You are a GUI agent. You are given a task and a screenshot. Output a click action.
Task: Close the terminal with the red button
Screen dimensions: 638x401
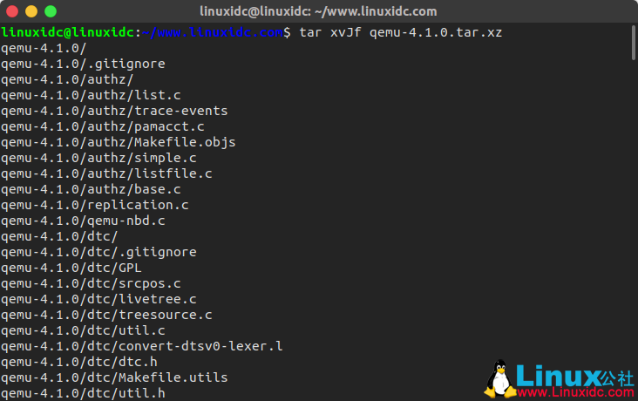point(12,11)
